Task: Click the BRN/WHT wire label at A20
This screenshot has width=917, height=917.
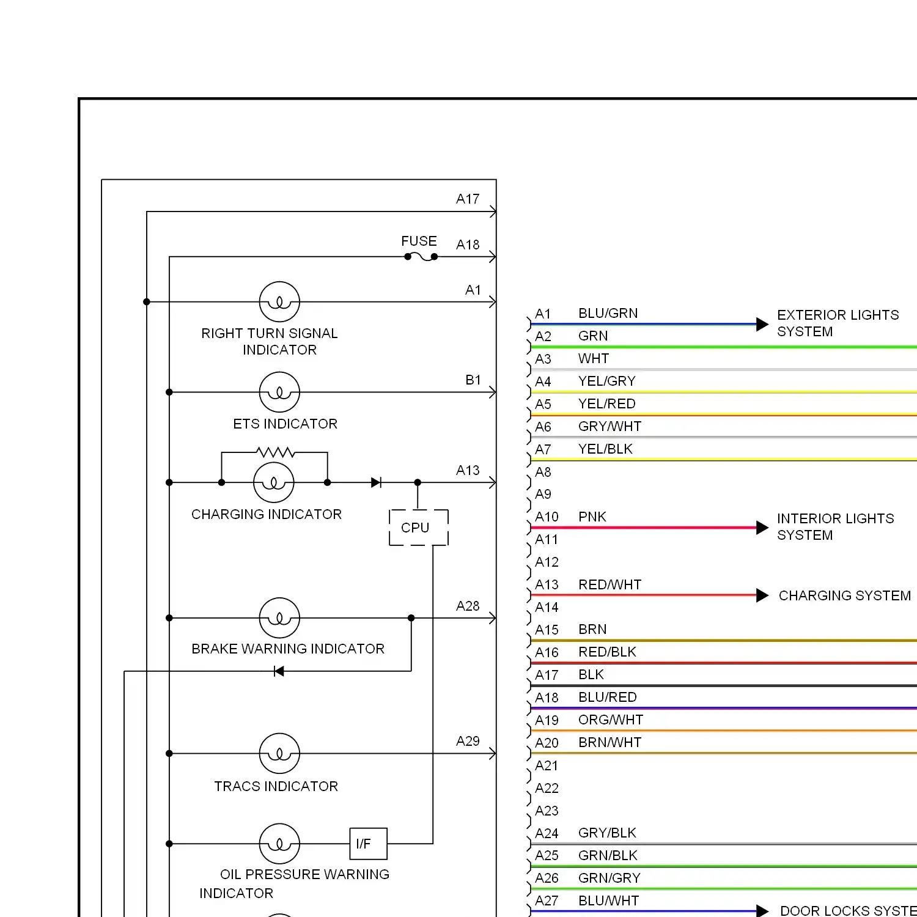Action: coord(610,742)
